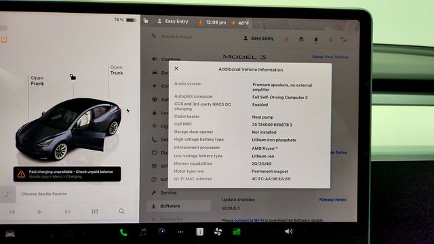The height and width of the screenshot is (244, 434).
Task: Tap the orange download arrow in status bar
Action: [x=201, y=22]
